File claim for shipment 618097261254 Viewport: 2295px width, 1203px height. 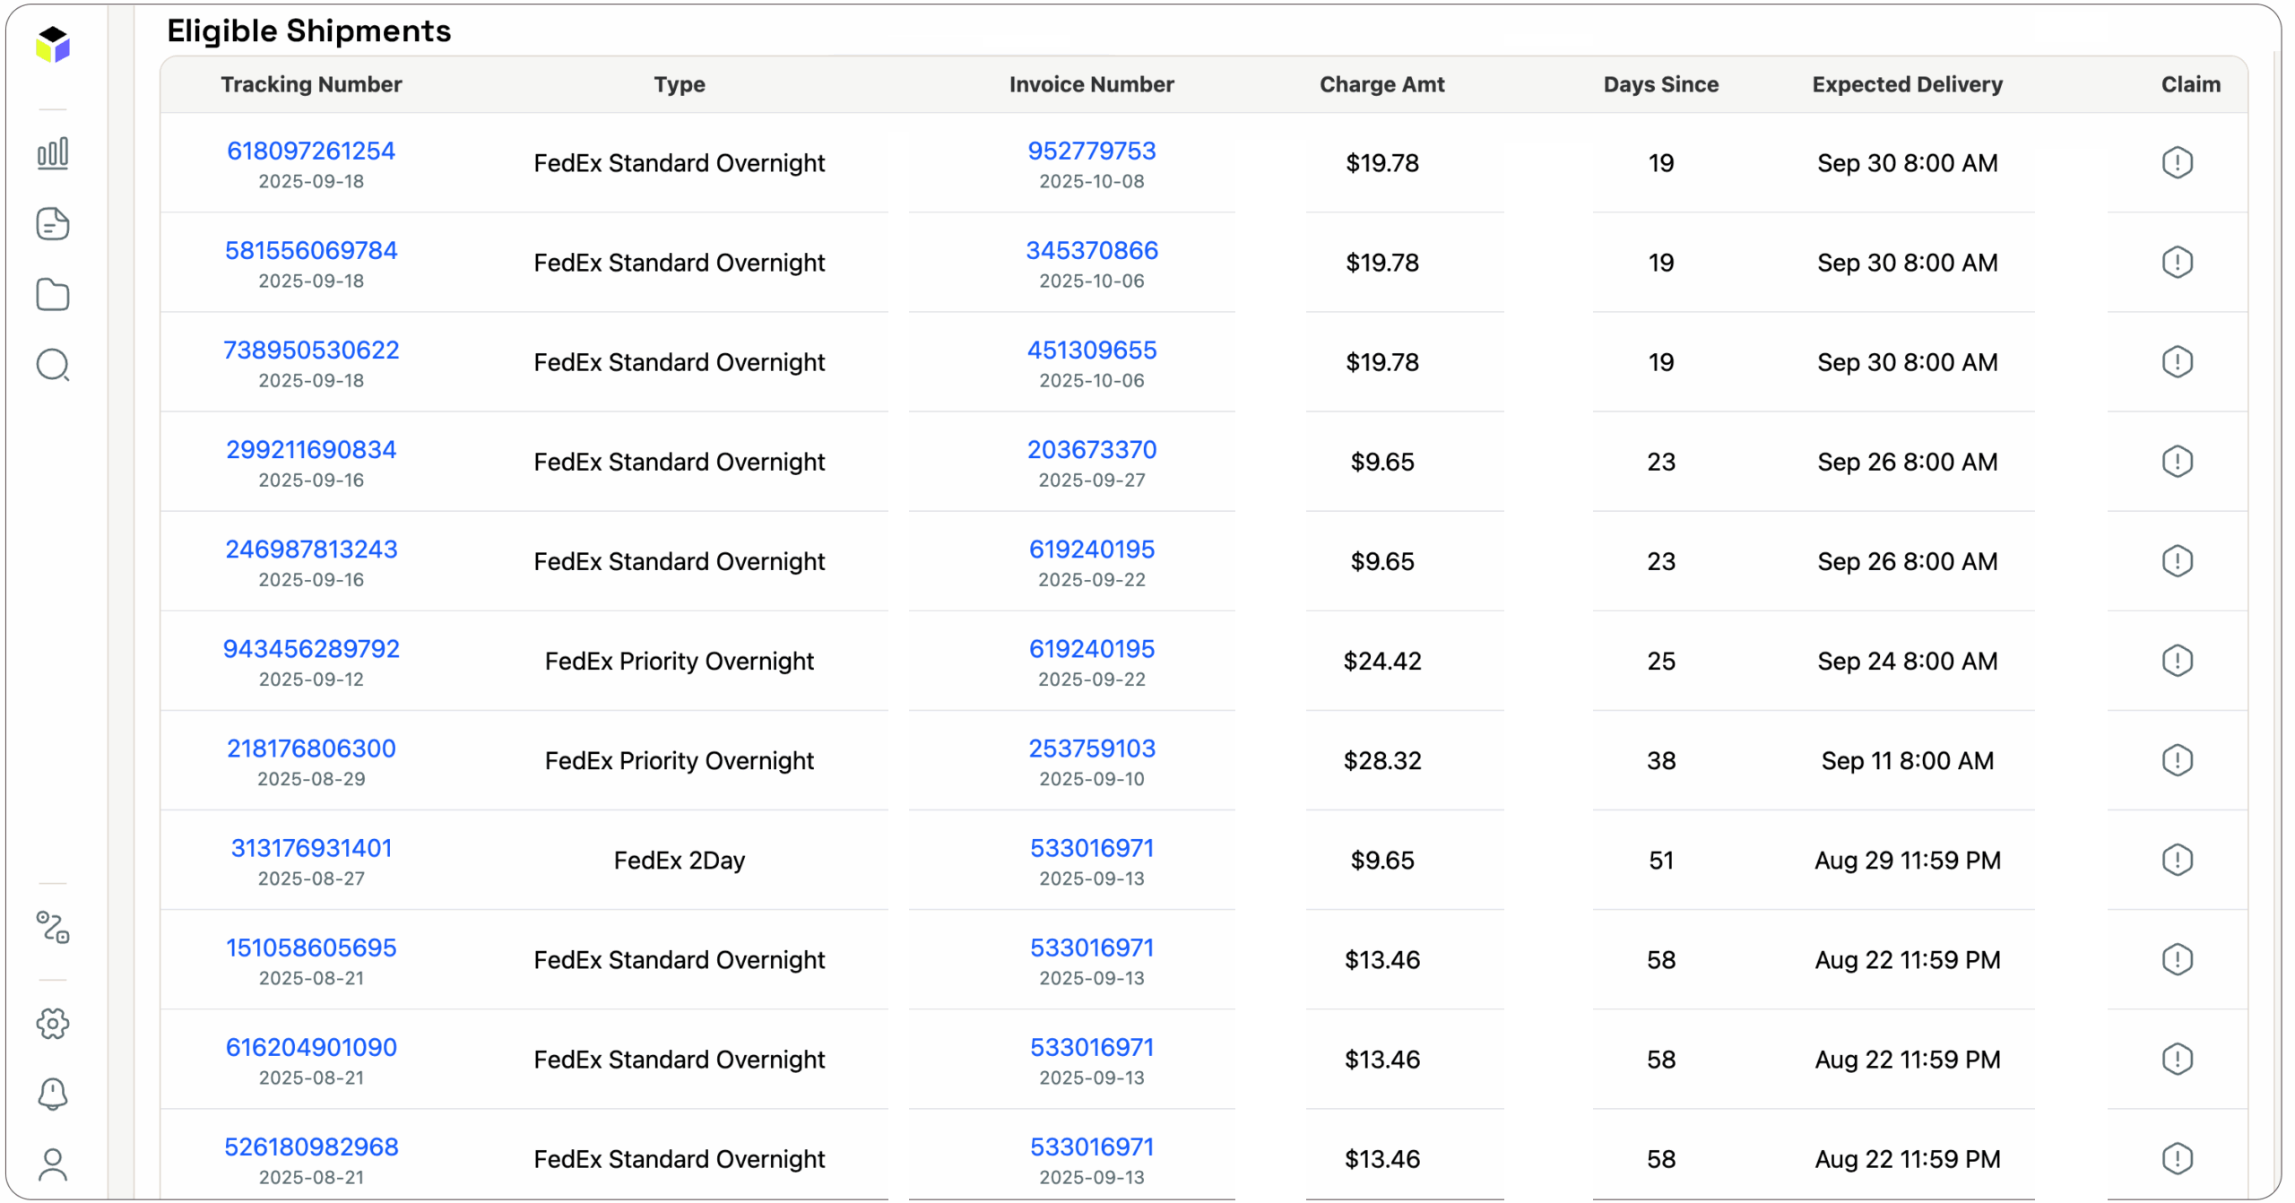(2178, 162)
